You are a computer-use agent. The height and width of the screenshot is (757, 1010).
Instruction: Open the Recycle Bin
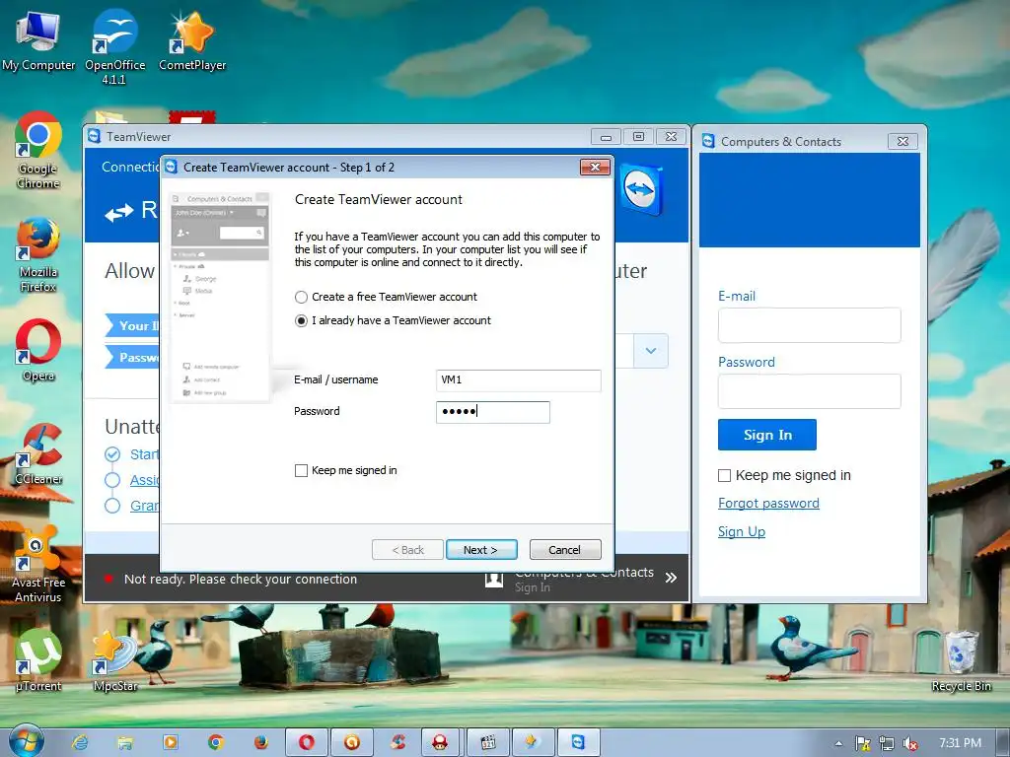pyautogui.click(x=961, y=660)
